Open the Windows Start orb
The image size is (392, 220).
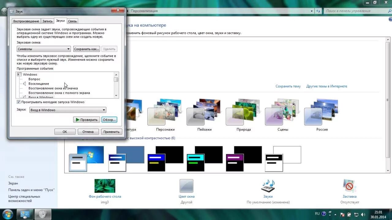pyautogui.click(x=7, y=214)
